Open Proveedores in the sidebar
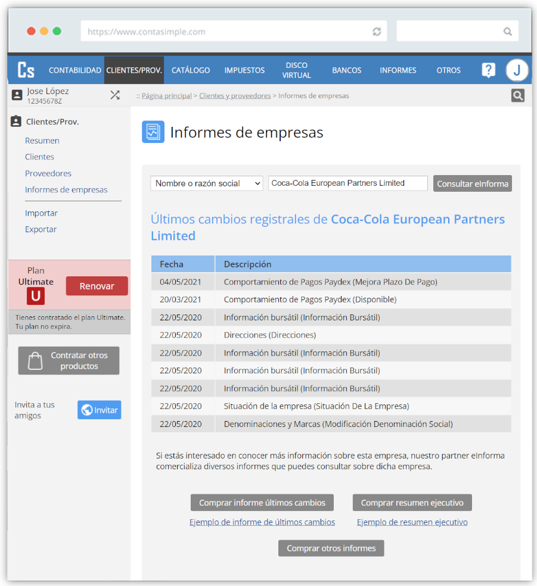The width and height of the screenshot is (537, 586). click(x=48, y=173)
